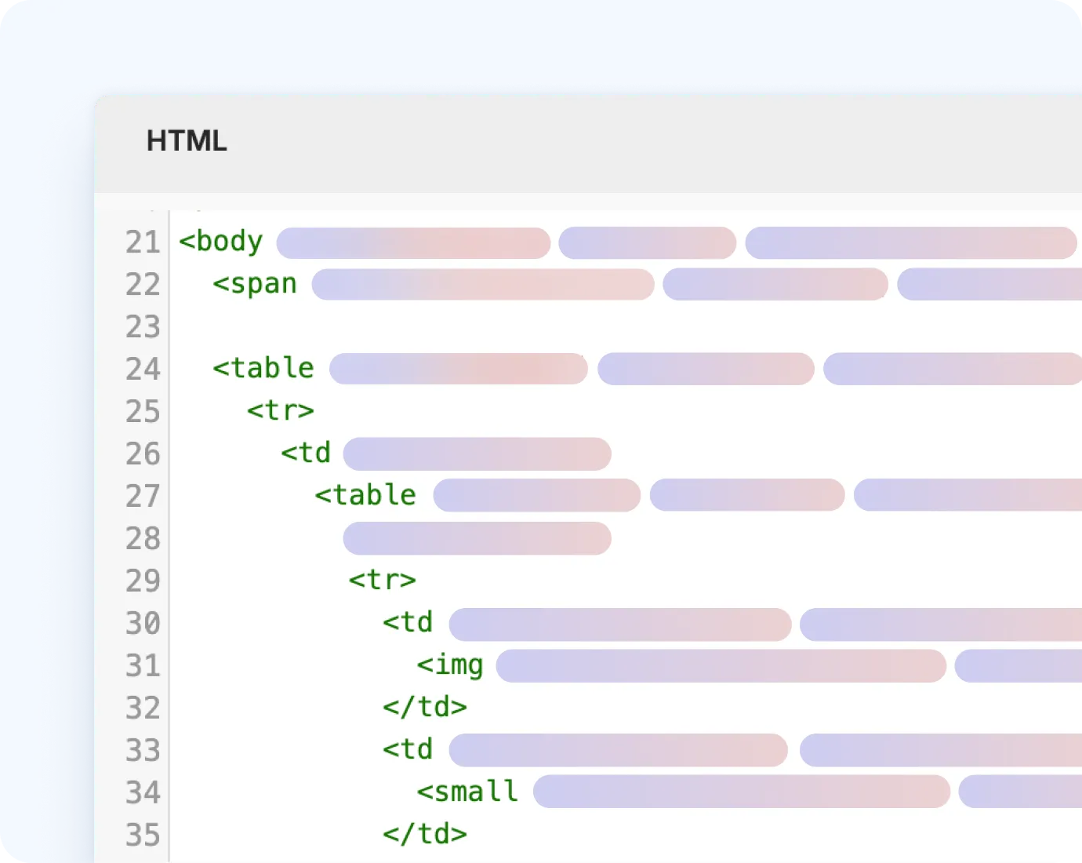Click the first gradient pill beside body
This screenshot has width=1082, height=863.
click(x=413, y=242)
